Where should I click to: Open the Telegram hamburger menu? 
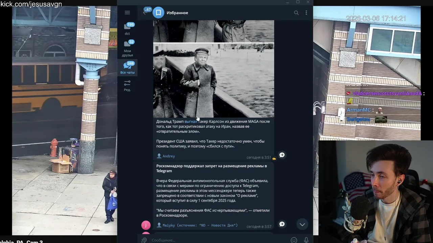tap(127, 12)
